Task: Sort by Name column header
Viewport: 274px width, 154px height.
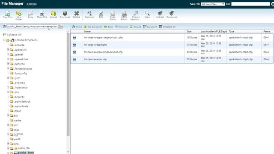Action: click(x=87, y=31)
